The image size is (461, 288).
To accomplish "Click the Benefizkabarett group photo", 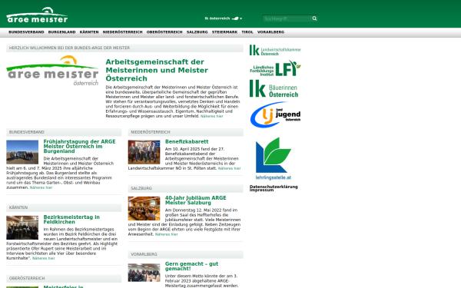I will [x=144, y=152].
